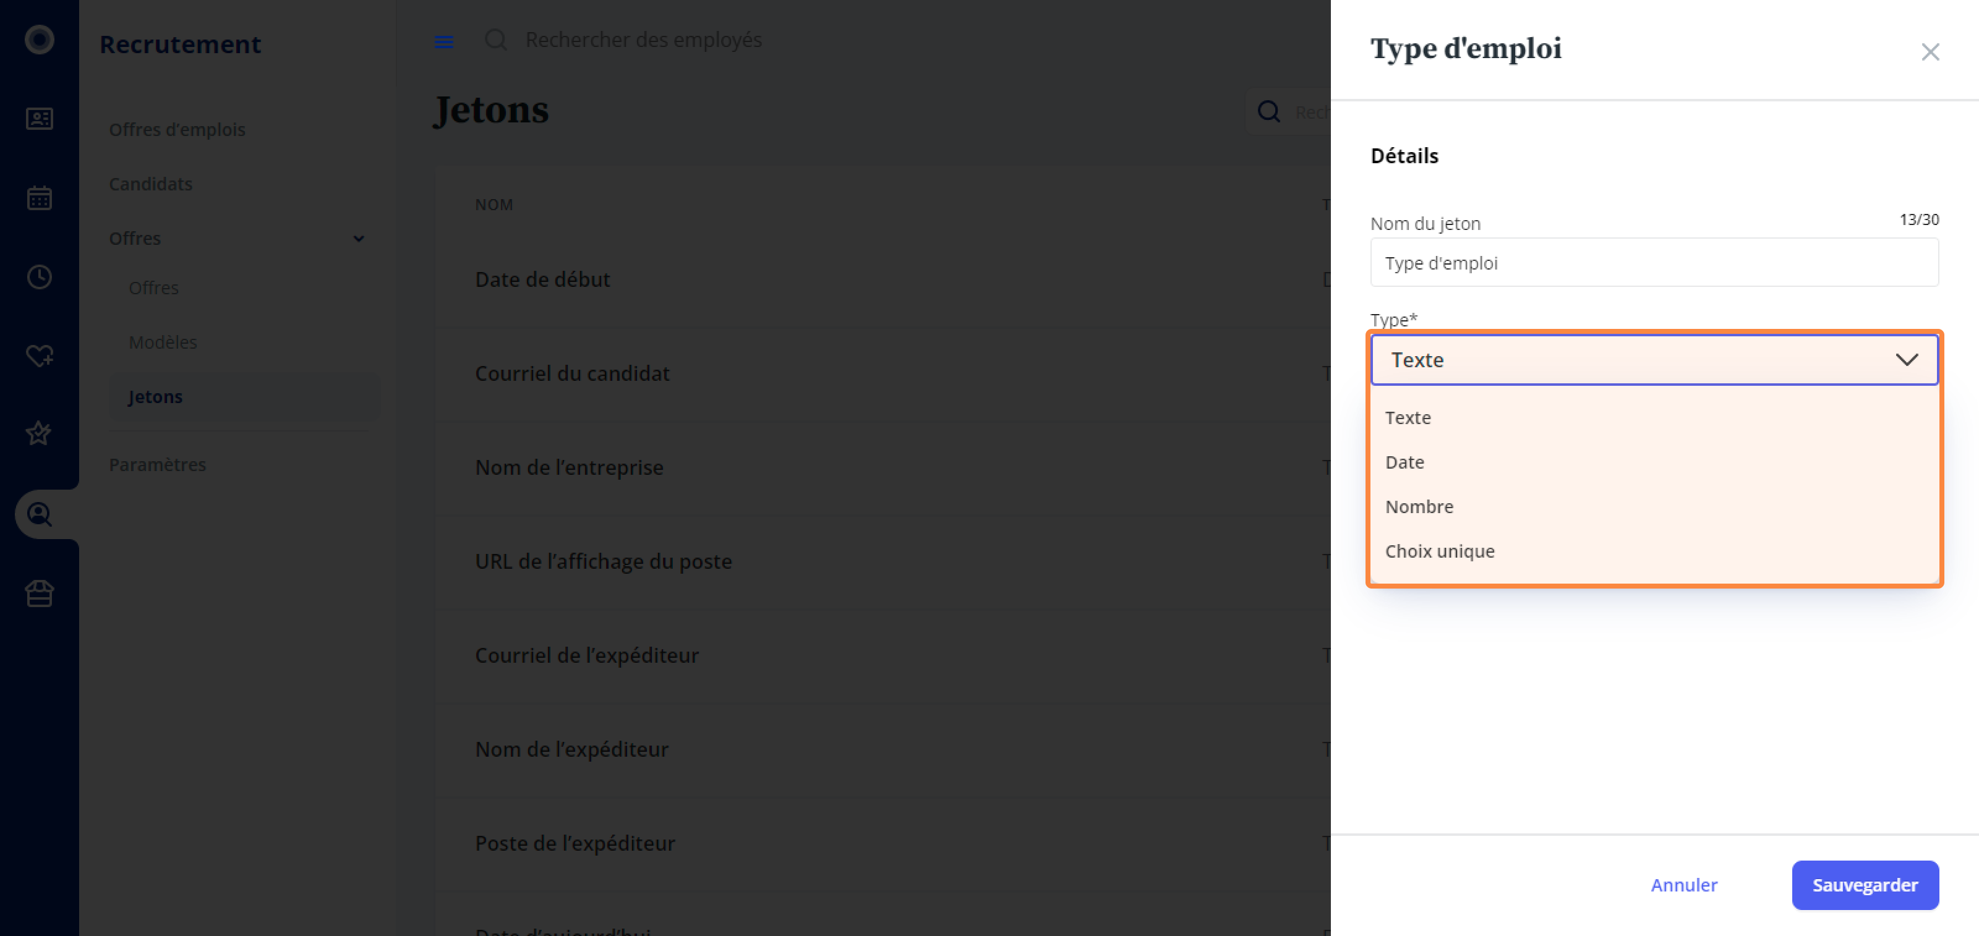Click the Courriel du candidat row

(x=882, y=373)
